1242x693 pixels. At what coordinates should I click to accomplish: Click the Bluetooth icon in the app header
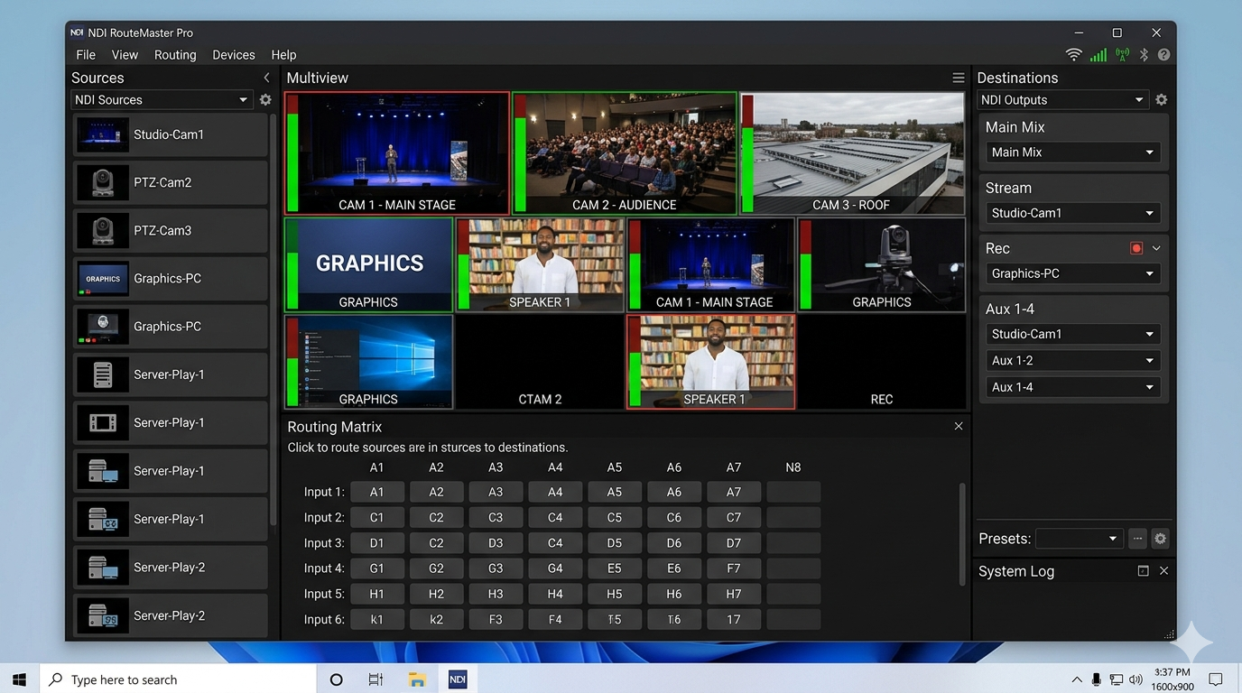(x=1144, y=55)
